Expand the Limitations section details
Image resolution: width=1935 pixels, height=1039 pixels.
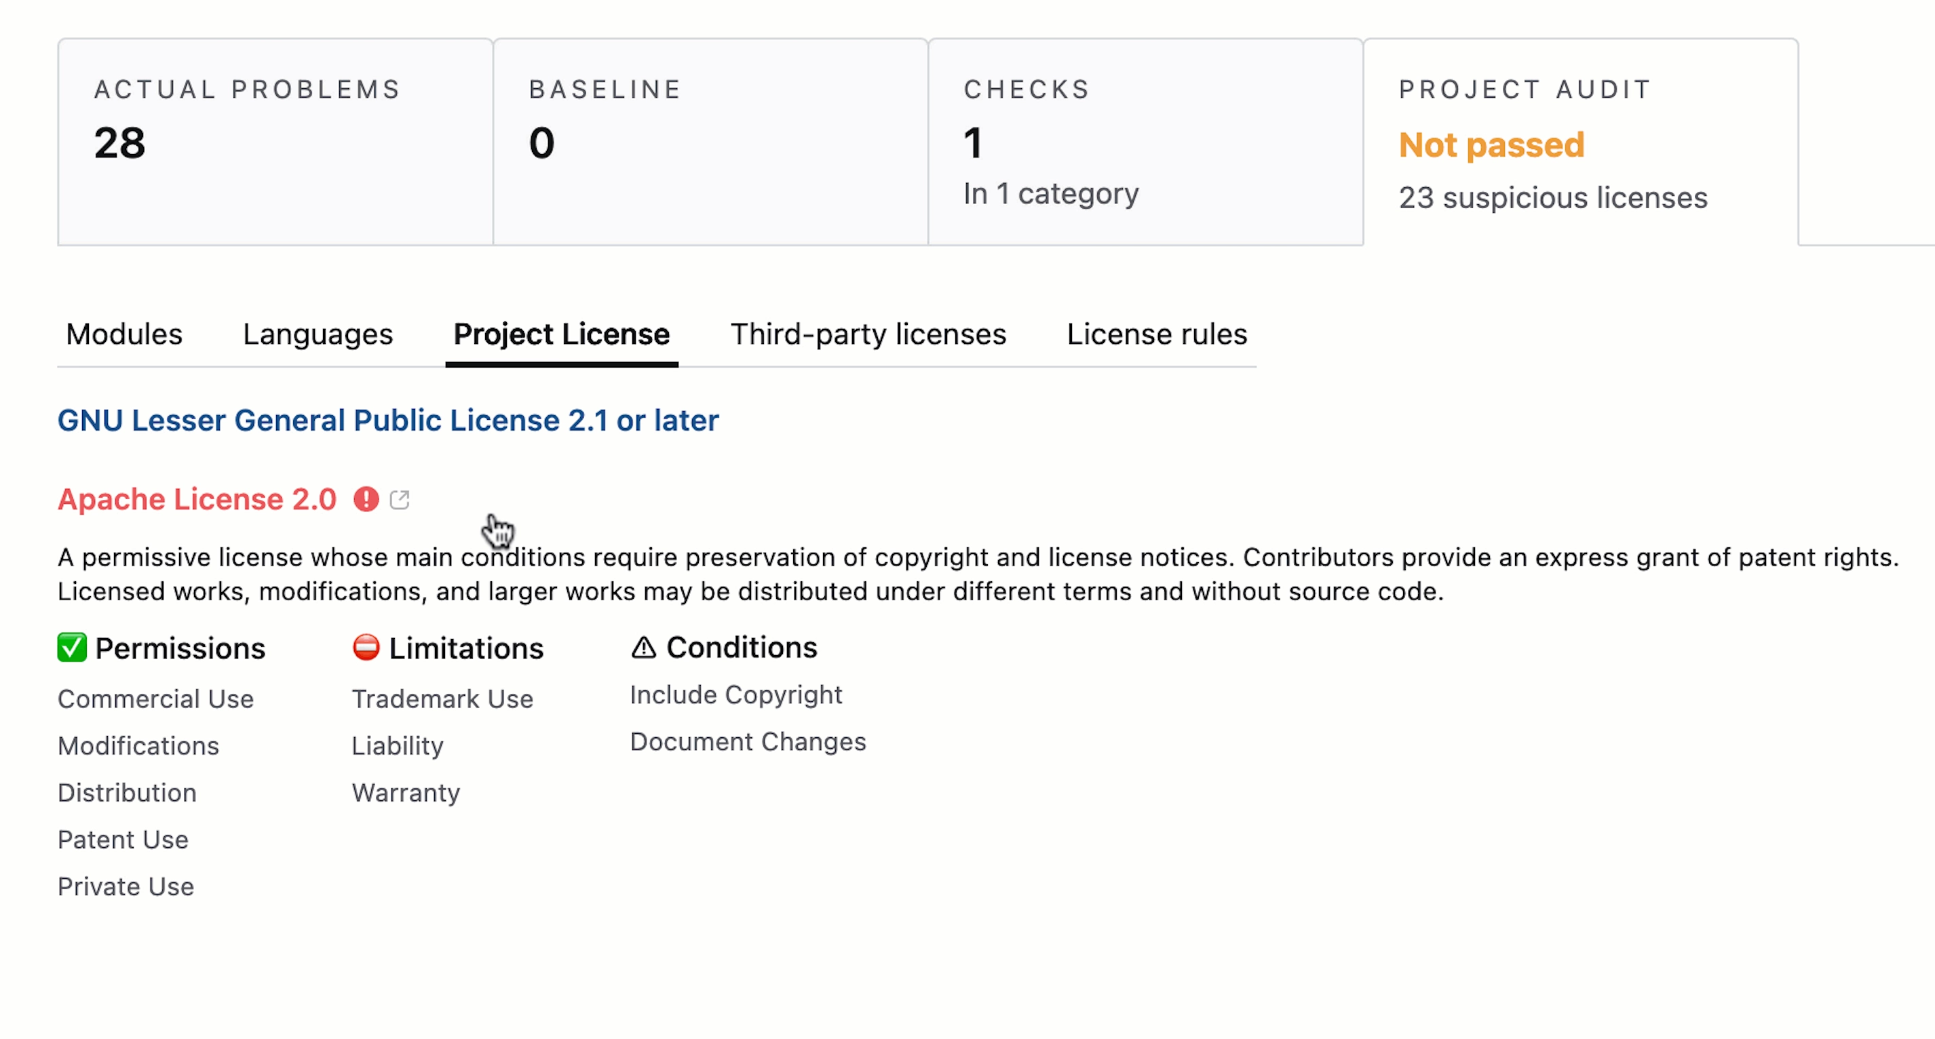(446, 648)
